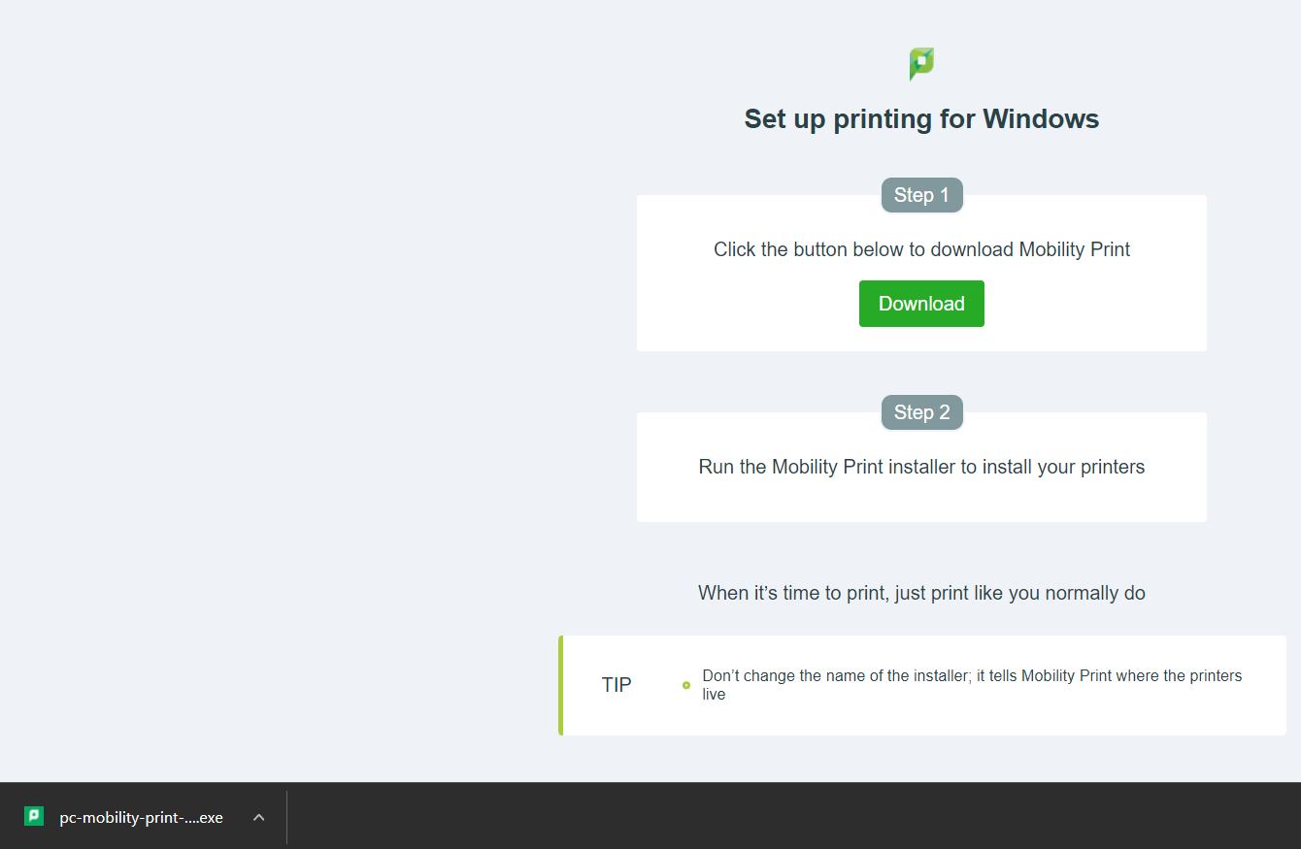Click the tip about not renaming the installer
The width and height of the screenshot is (1301, 849).
tap(972, 685)
